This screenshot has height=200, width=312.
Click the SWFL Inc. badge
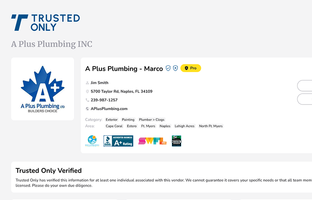[x=152, y=141]
